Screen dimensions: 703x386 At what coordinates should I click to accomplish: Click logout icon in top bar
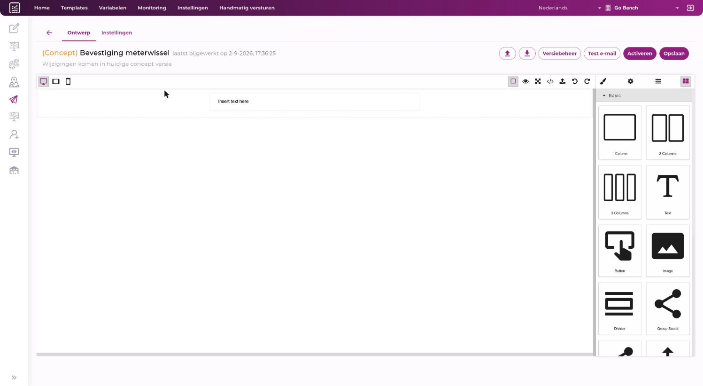[690, 8]
